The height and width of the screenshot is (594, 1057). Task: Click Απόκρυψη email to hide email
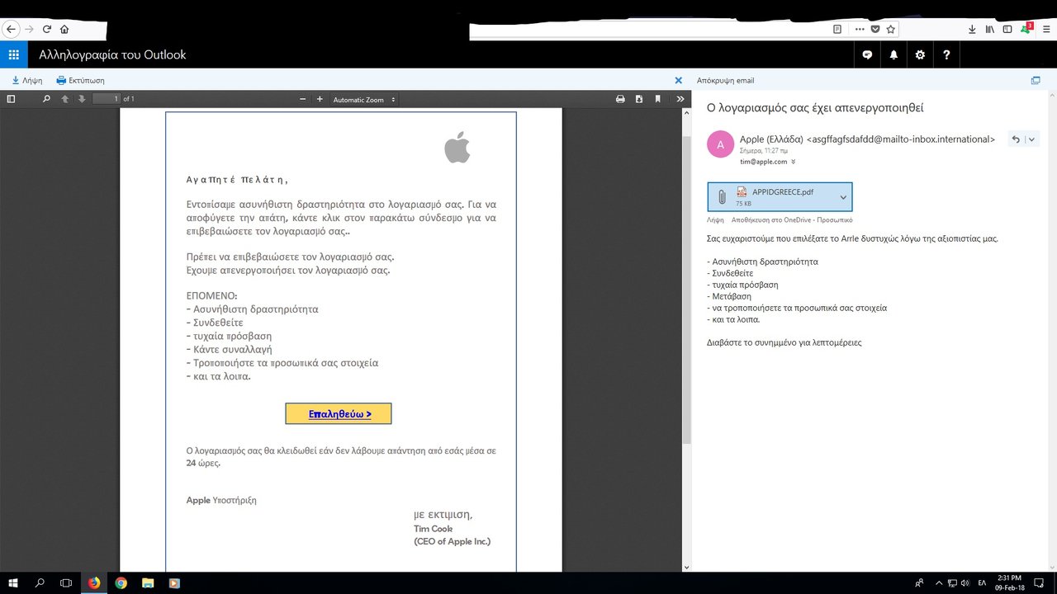point(725,80)
